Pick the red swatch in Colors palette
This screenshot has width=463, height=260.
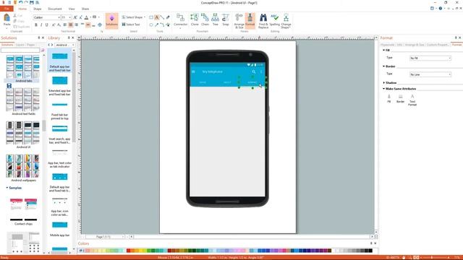pyautogui.click(x=129, y=251)
